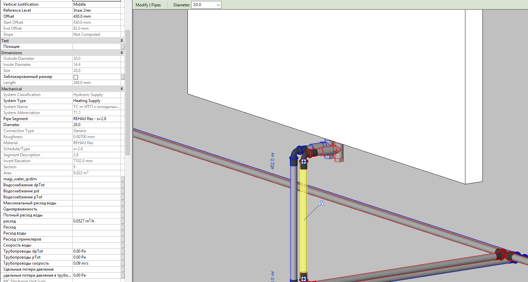The image size is (528, 282).
Task: Click the Length value 348.0 mm
Action: click(96, 83)
